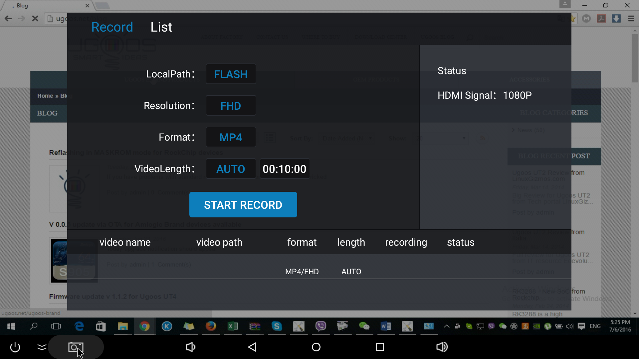Click the 'MP4/FHD' entry in the list row
Viewport: 639px width, 359px height.
click(x=302, y=272)
